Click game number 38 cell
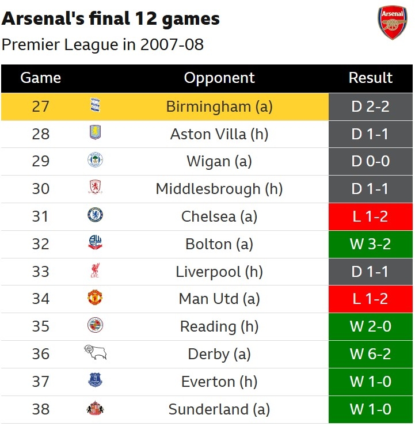Viewport: 415px width, 426px height. tap(40, 409)
